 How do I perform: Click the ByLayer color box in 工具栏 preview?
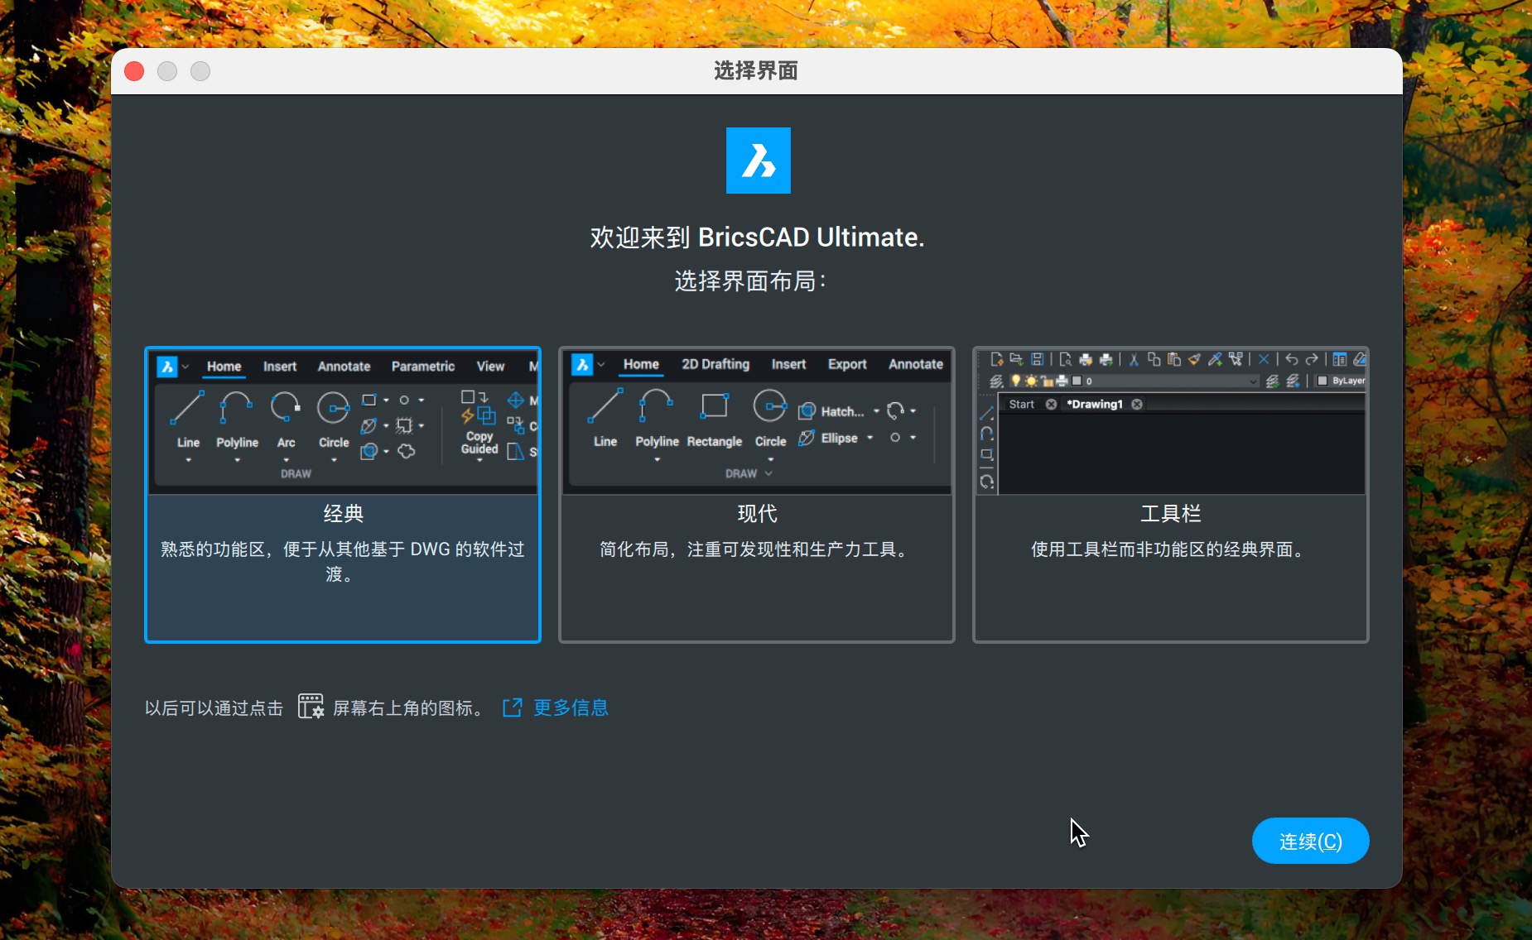click(1341, 381)
